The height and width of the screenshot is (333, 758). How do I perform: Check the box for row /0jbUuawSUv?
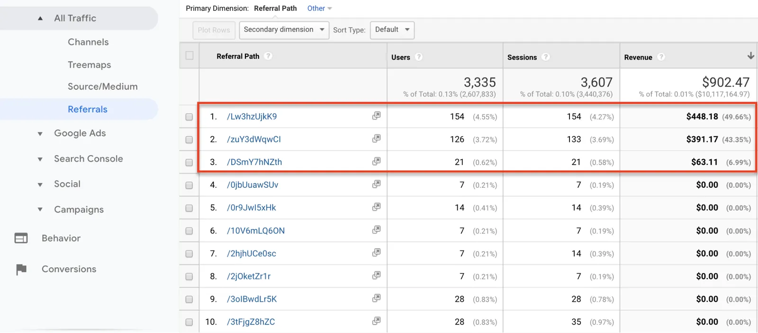pos(189,185)
